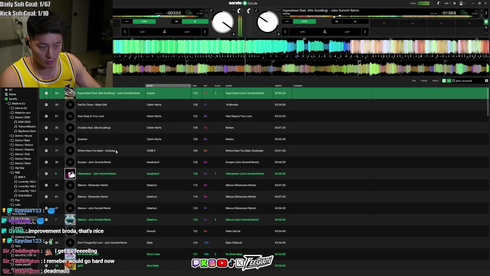Toggle SYNC on the left deck
This screenshot has height=276, width=490.
144,21
